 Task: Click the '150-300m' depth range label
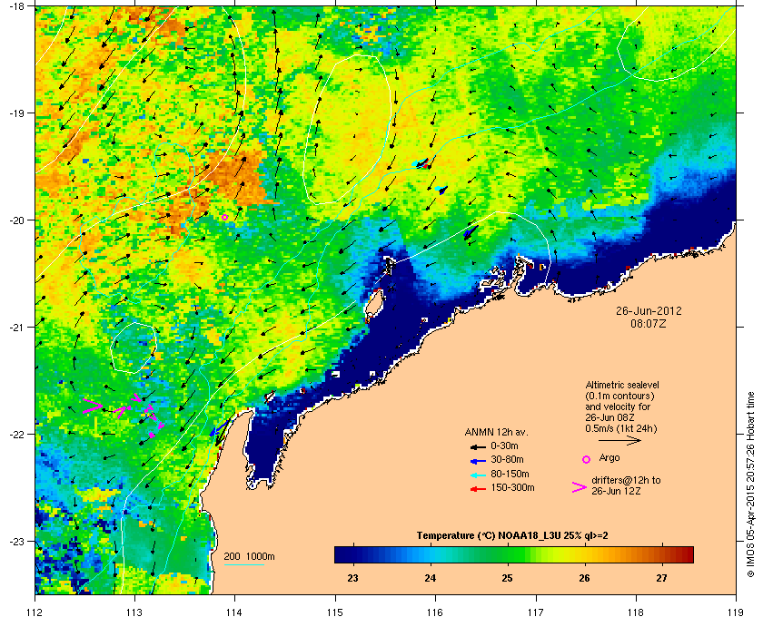[x=512, y=487]
